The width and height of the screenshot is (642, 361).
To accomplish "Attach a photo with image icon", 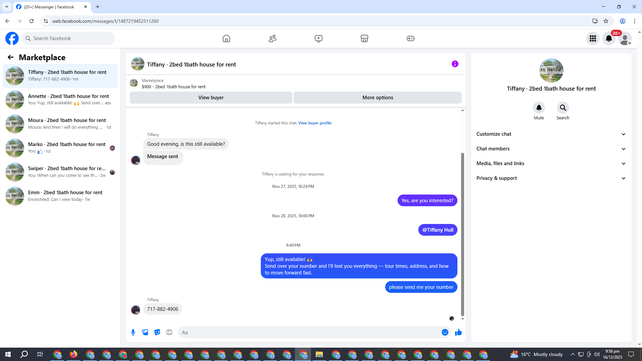I will point(145,332).
